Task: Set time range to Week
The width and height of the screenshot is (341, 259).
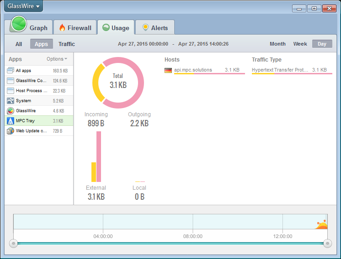Action: [300, 44]
